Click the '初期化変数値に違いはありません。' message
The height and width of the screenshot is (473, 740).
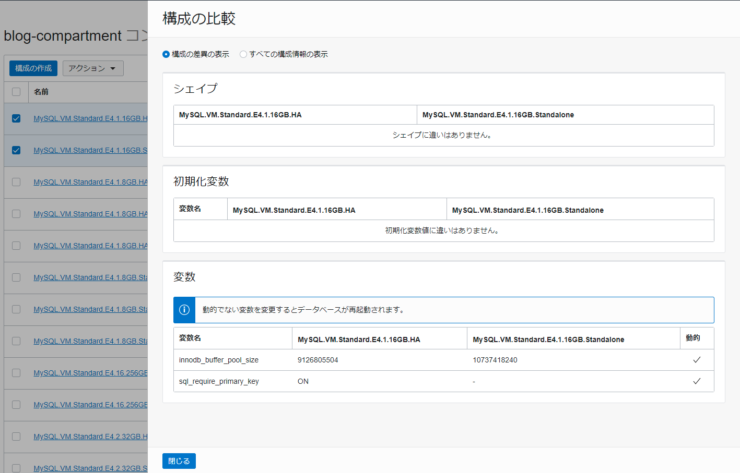[x=443, y=231]
